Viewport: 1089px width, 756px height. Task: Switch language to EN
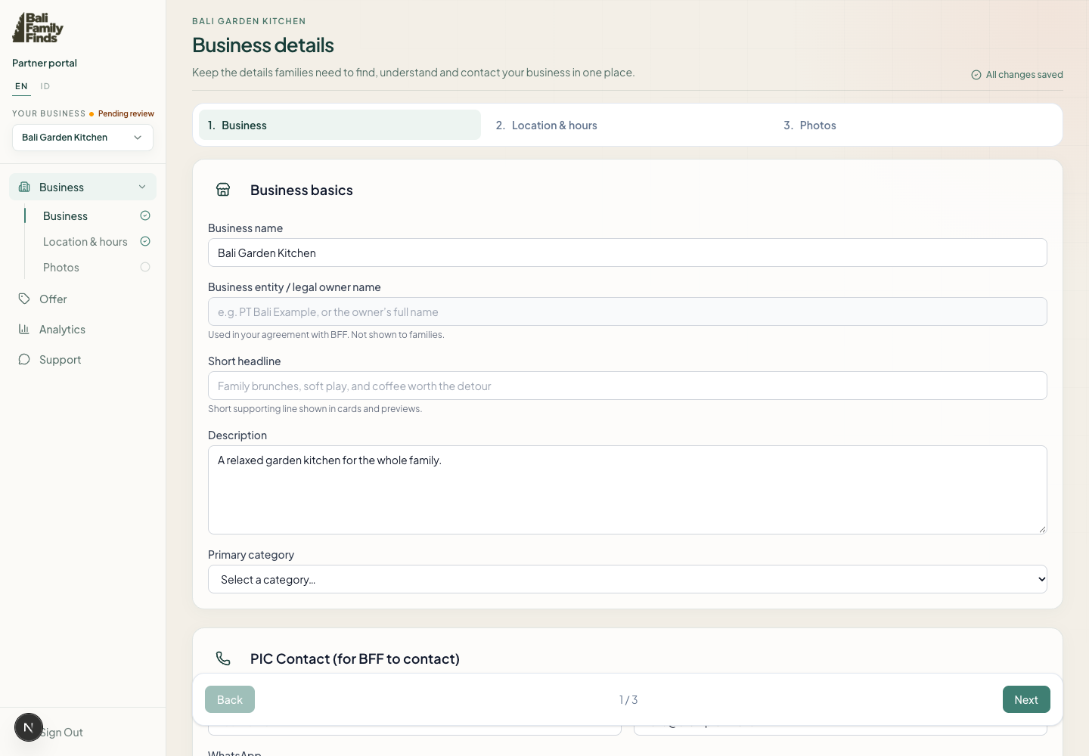tap(21, 86)
